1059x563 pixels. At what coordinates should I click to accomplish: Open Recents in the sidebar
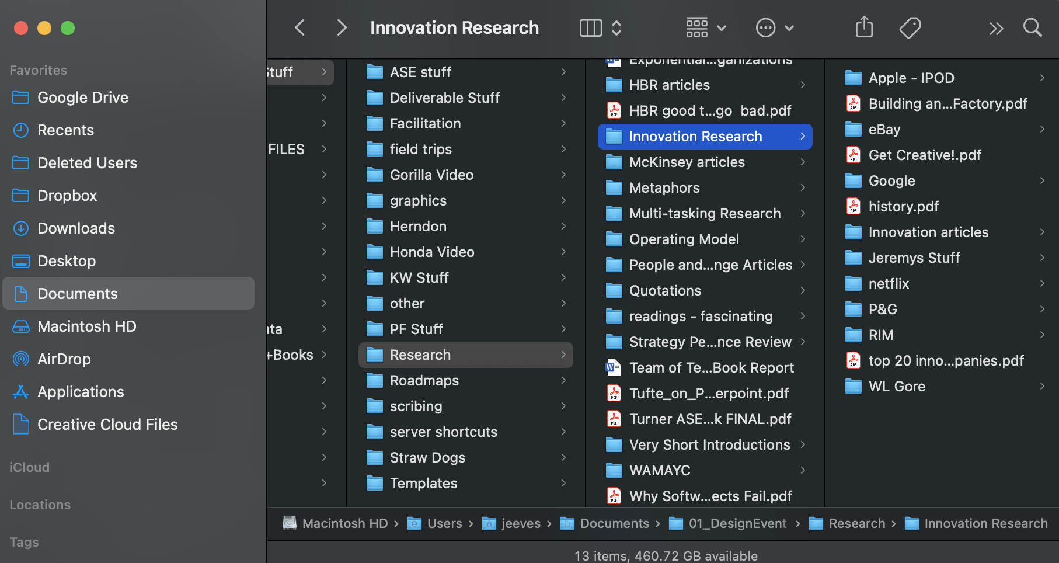[x=128, y=130]
